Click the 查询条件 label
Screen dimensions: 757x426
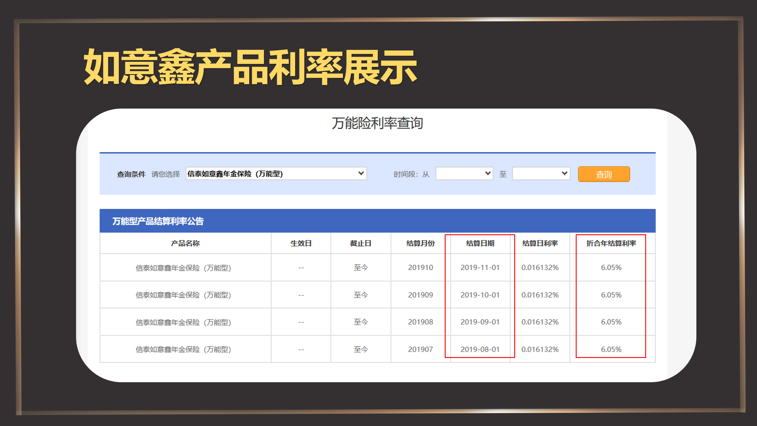(131, 174)
